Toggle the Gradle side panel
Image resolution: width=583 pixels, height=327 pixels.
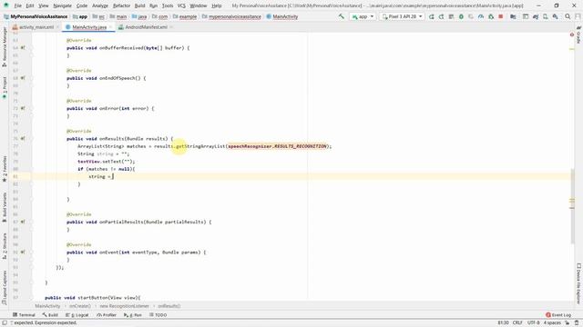[578, 35]
